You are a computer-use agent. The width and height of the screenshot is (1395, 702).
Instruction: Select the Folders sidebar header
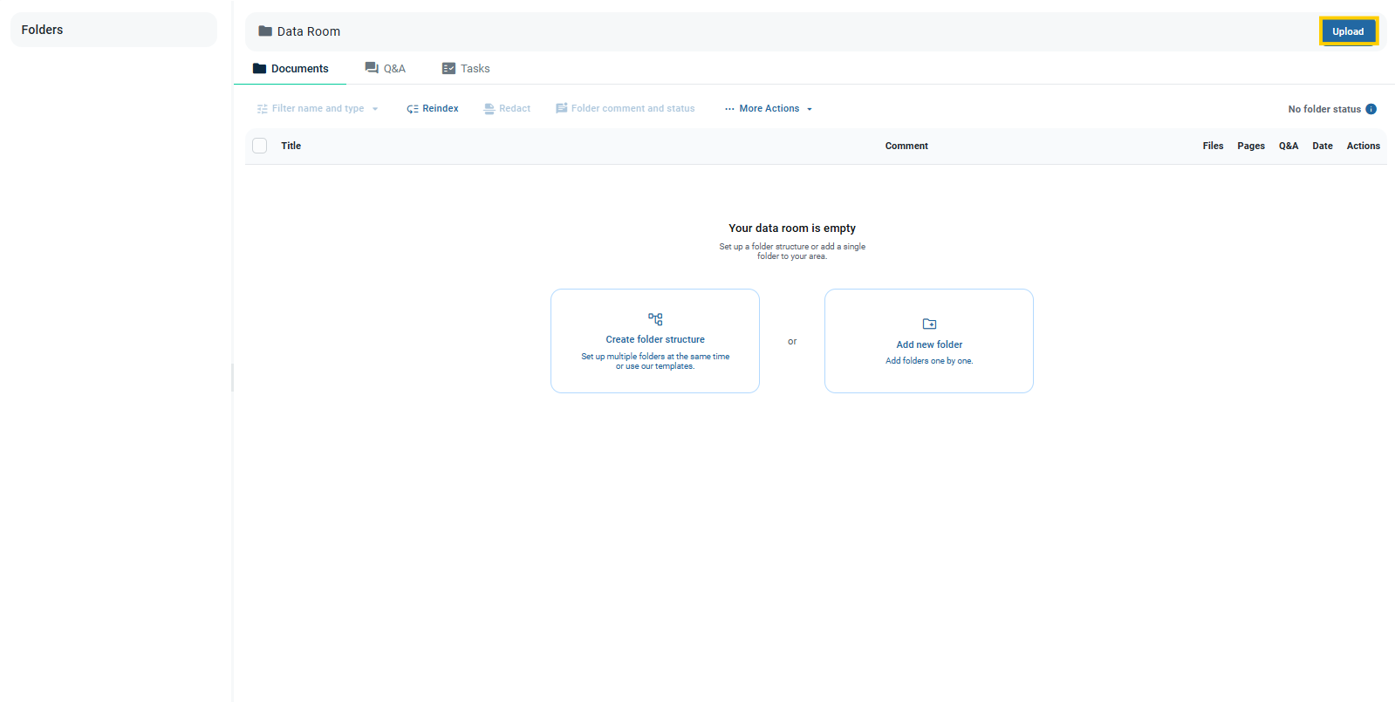point(113,30)
